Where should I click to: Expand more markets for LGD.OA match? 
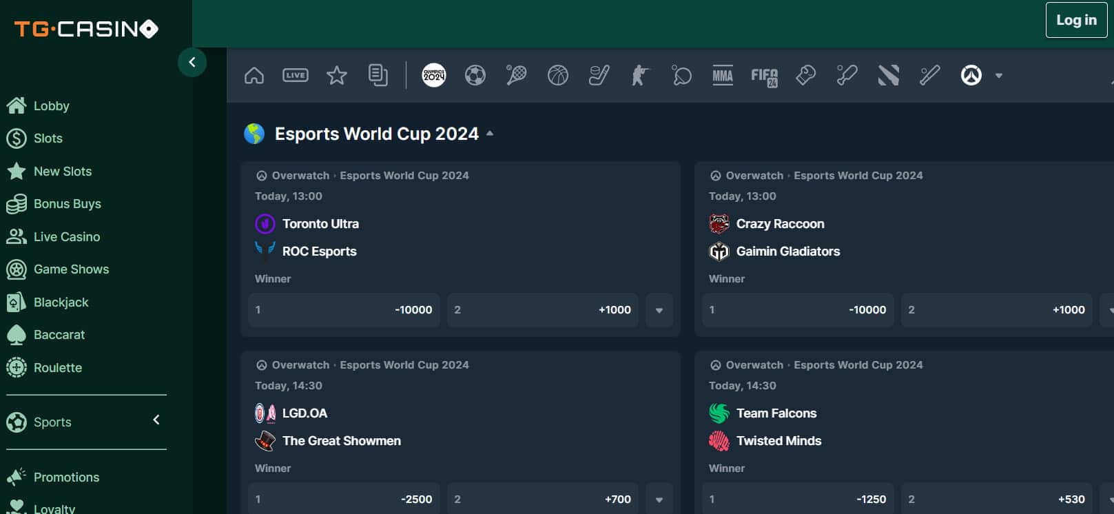click(x=659, y=500)
